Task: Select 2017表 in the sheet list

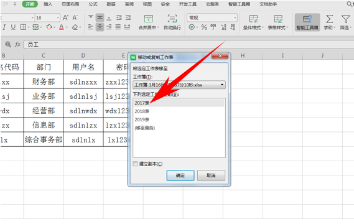Action: pyautogui.click(x=179, y=103)
